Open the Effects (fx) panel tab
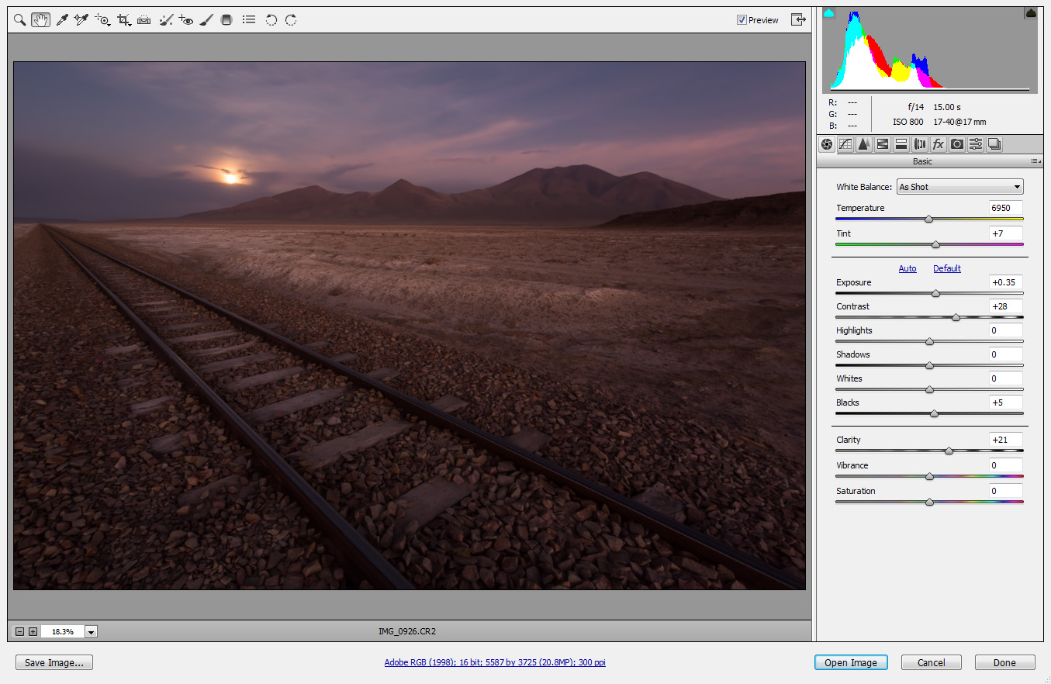The width and height of the screenshot is (1051, 684). coord(939,143)
